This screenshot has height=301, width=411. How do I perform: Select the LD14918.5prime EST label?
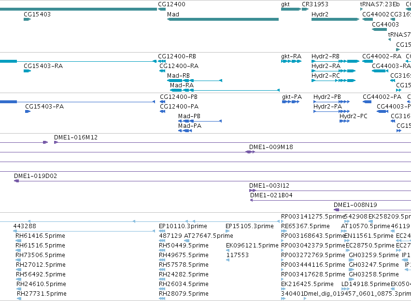(366, 284)
